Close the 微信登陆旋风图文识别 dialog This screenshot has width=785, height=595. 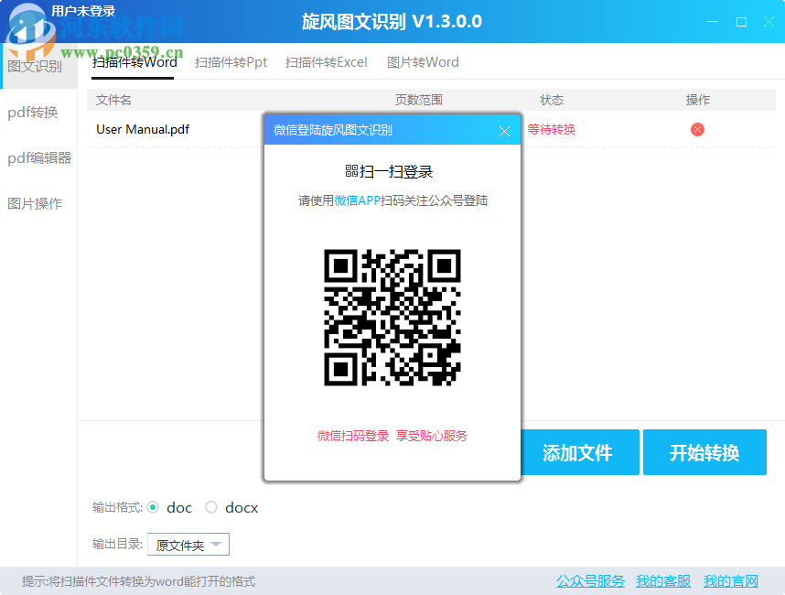(504, 131)
